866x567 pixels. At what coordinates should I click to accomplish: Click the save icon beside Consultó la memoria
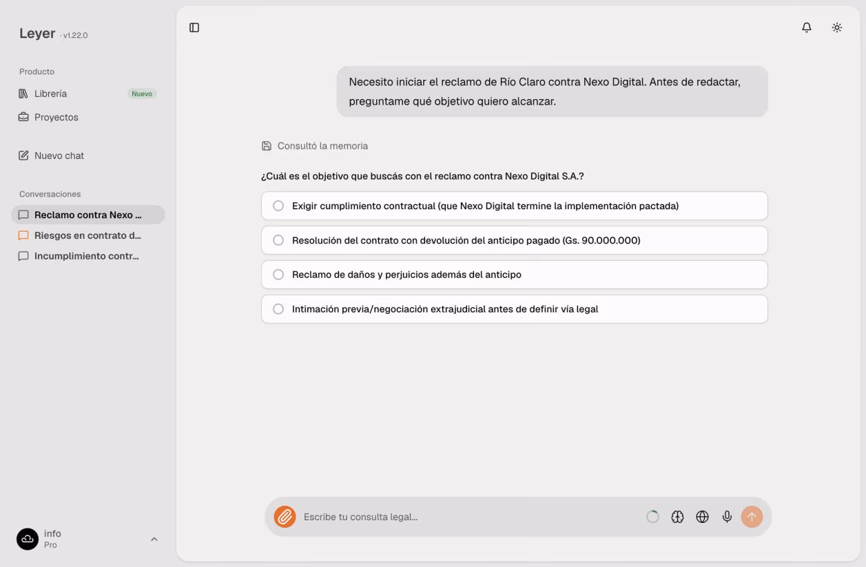(267, 146)
